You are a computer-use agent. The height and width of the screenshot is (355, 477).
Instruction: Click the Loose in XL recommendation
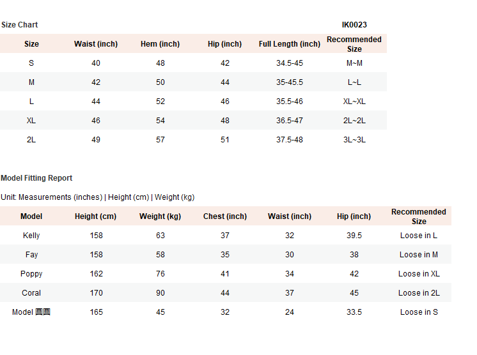tap(419, 274)
